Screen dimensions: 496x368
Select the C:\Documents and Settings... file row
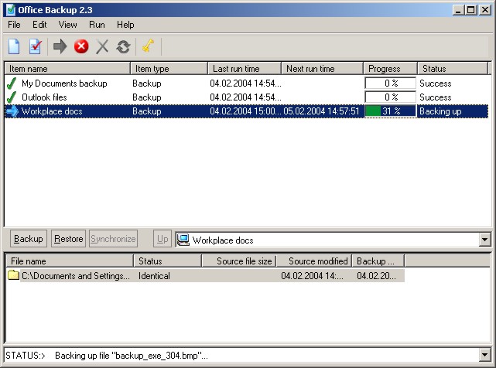coord(205,275)
